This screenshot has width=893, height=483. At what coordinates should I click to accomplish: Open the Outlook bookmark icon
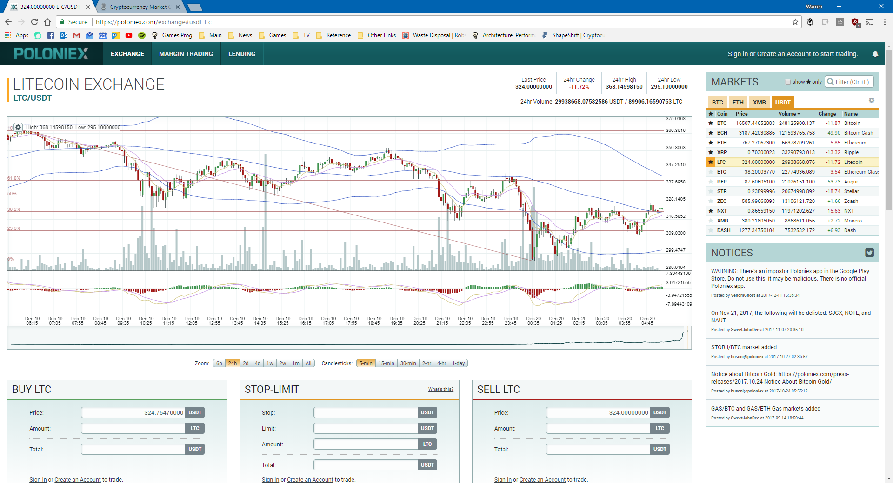pos(64,35)
